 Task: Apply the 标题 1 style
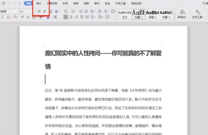[138, 14]
